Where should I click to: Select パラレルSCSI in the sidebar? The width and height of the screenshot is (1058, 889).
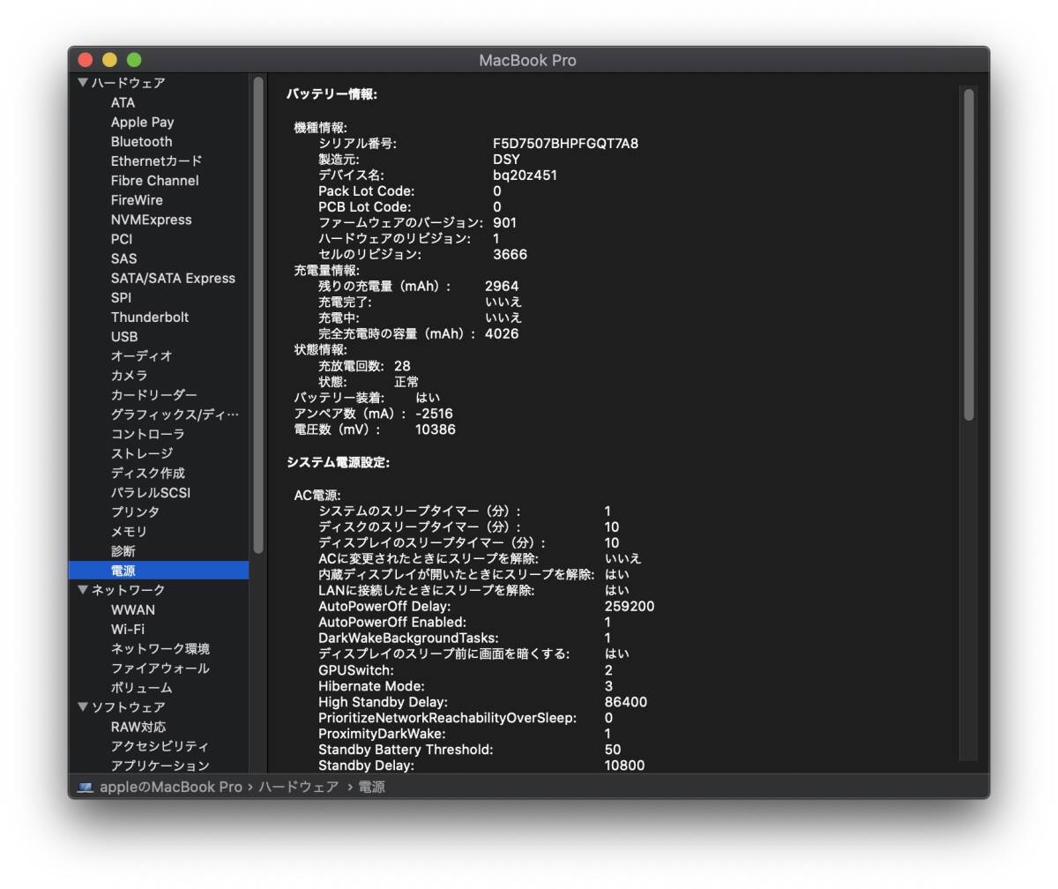pyautogui.click(x=150, y=492)
